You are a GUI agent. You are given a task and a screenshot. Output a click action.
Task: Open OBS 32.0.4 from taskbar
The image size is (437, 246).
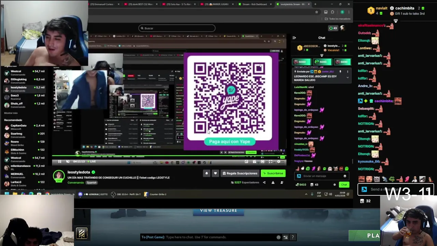pos(126,194)
